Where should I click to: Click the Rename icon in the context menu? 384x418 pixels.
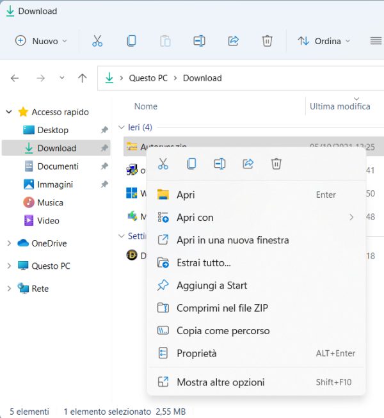pos(220,164)
